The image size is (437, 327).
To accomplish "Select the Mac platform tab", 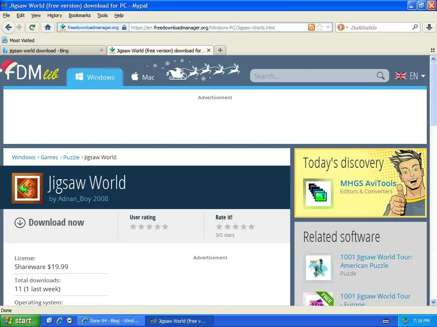I will coord(143,77).
